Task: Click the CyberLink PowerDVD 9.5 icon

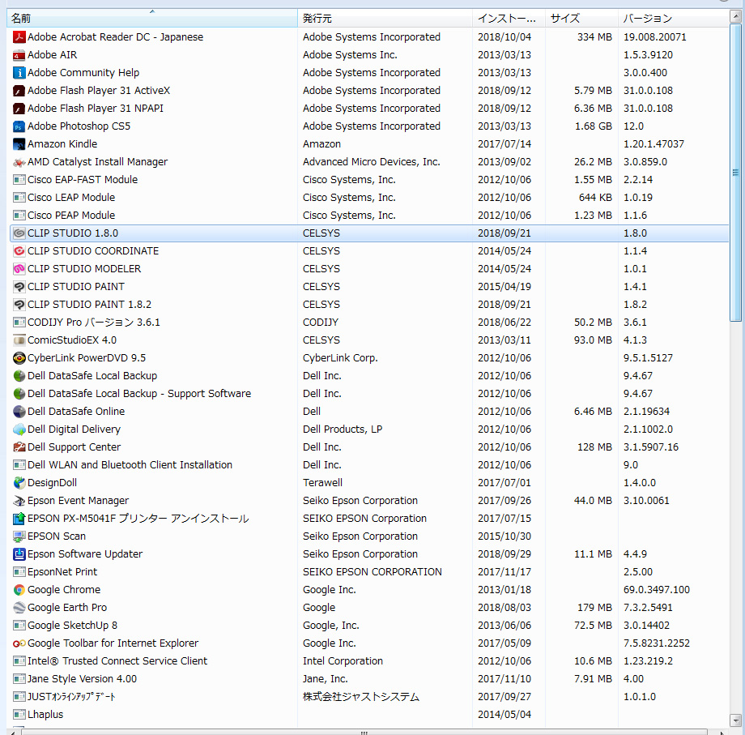Action: tap(19, 358)
